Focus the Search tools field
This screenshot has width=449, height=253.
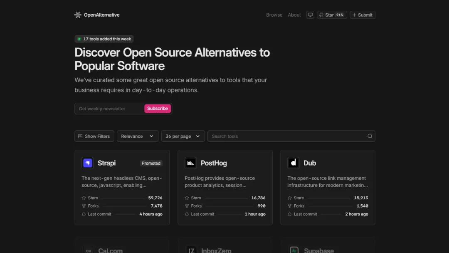291,136
